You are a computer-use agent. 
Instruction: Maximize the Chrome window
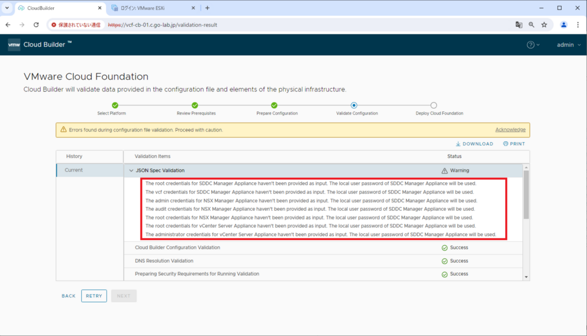pyautogui.click(x=559, y=8)
